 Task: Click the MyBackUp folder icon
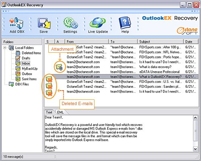coord(18,68)
